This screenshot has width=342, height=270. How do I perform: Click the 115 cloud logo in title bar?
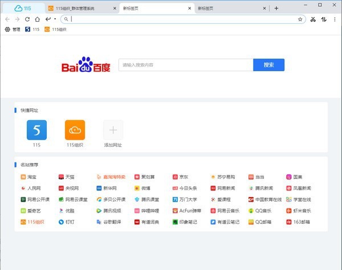click(23, 9)
